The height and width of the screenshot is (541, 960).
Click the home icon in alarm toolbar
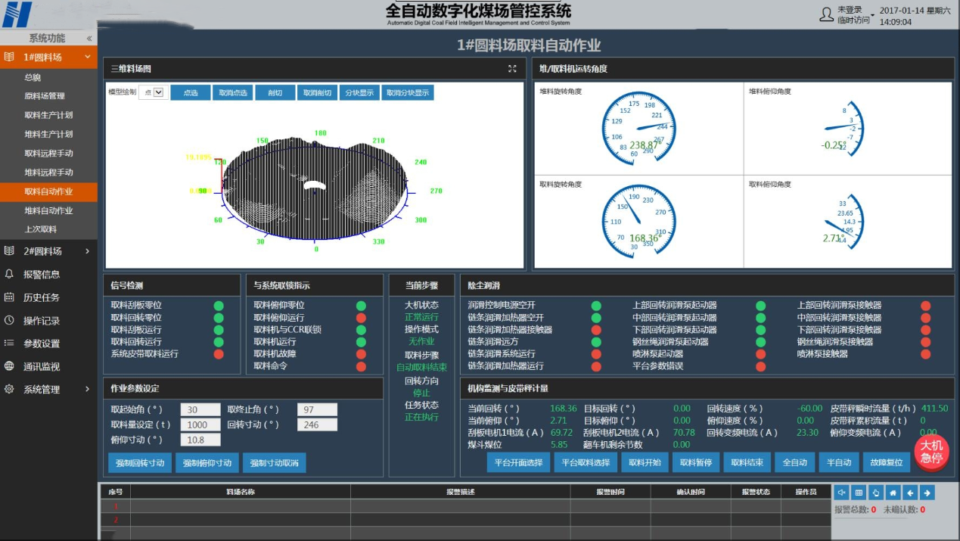893,493
